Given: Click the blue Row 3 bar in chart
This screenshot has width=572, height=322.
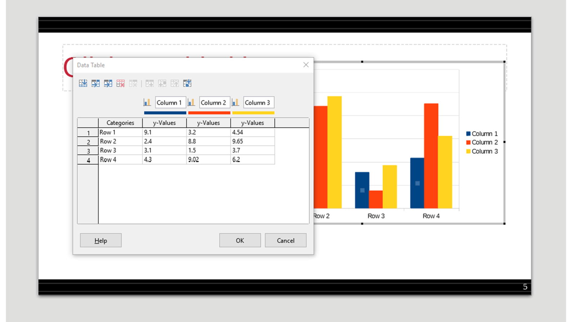Looking at the screenshot, I should coord(362,190).
